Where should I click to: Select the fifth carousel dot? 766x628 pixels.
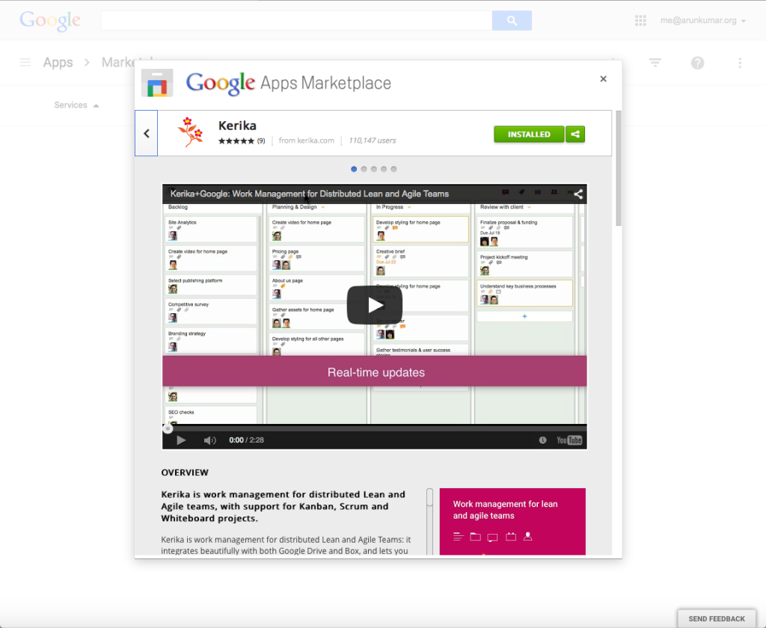393,169
